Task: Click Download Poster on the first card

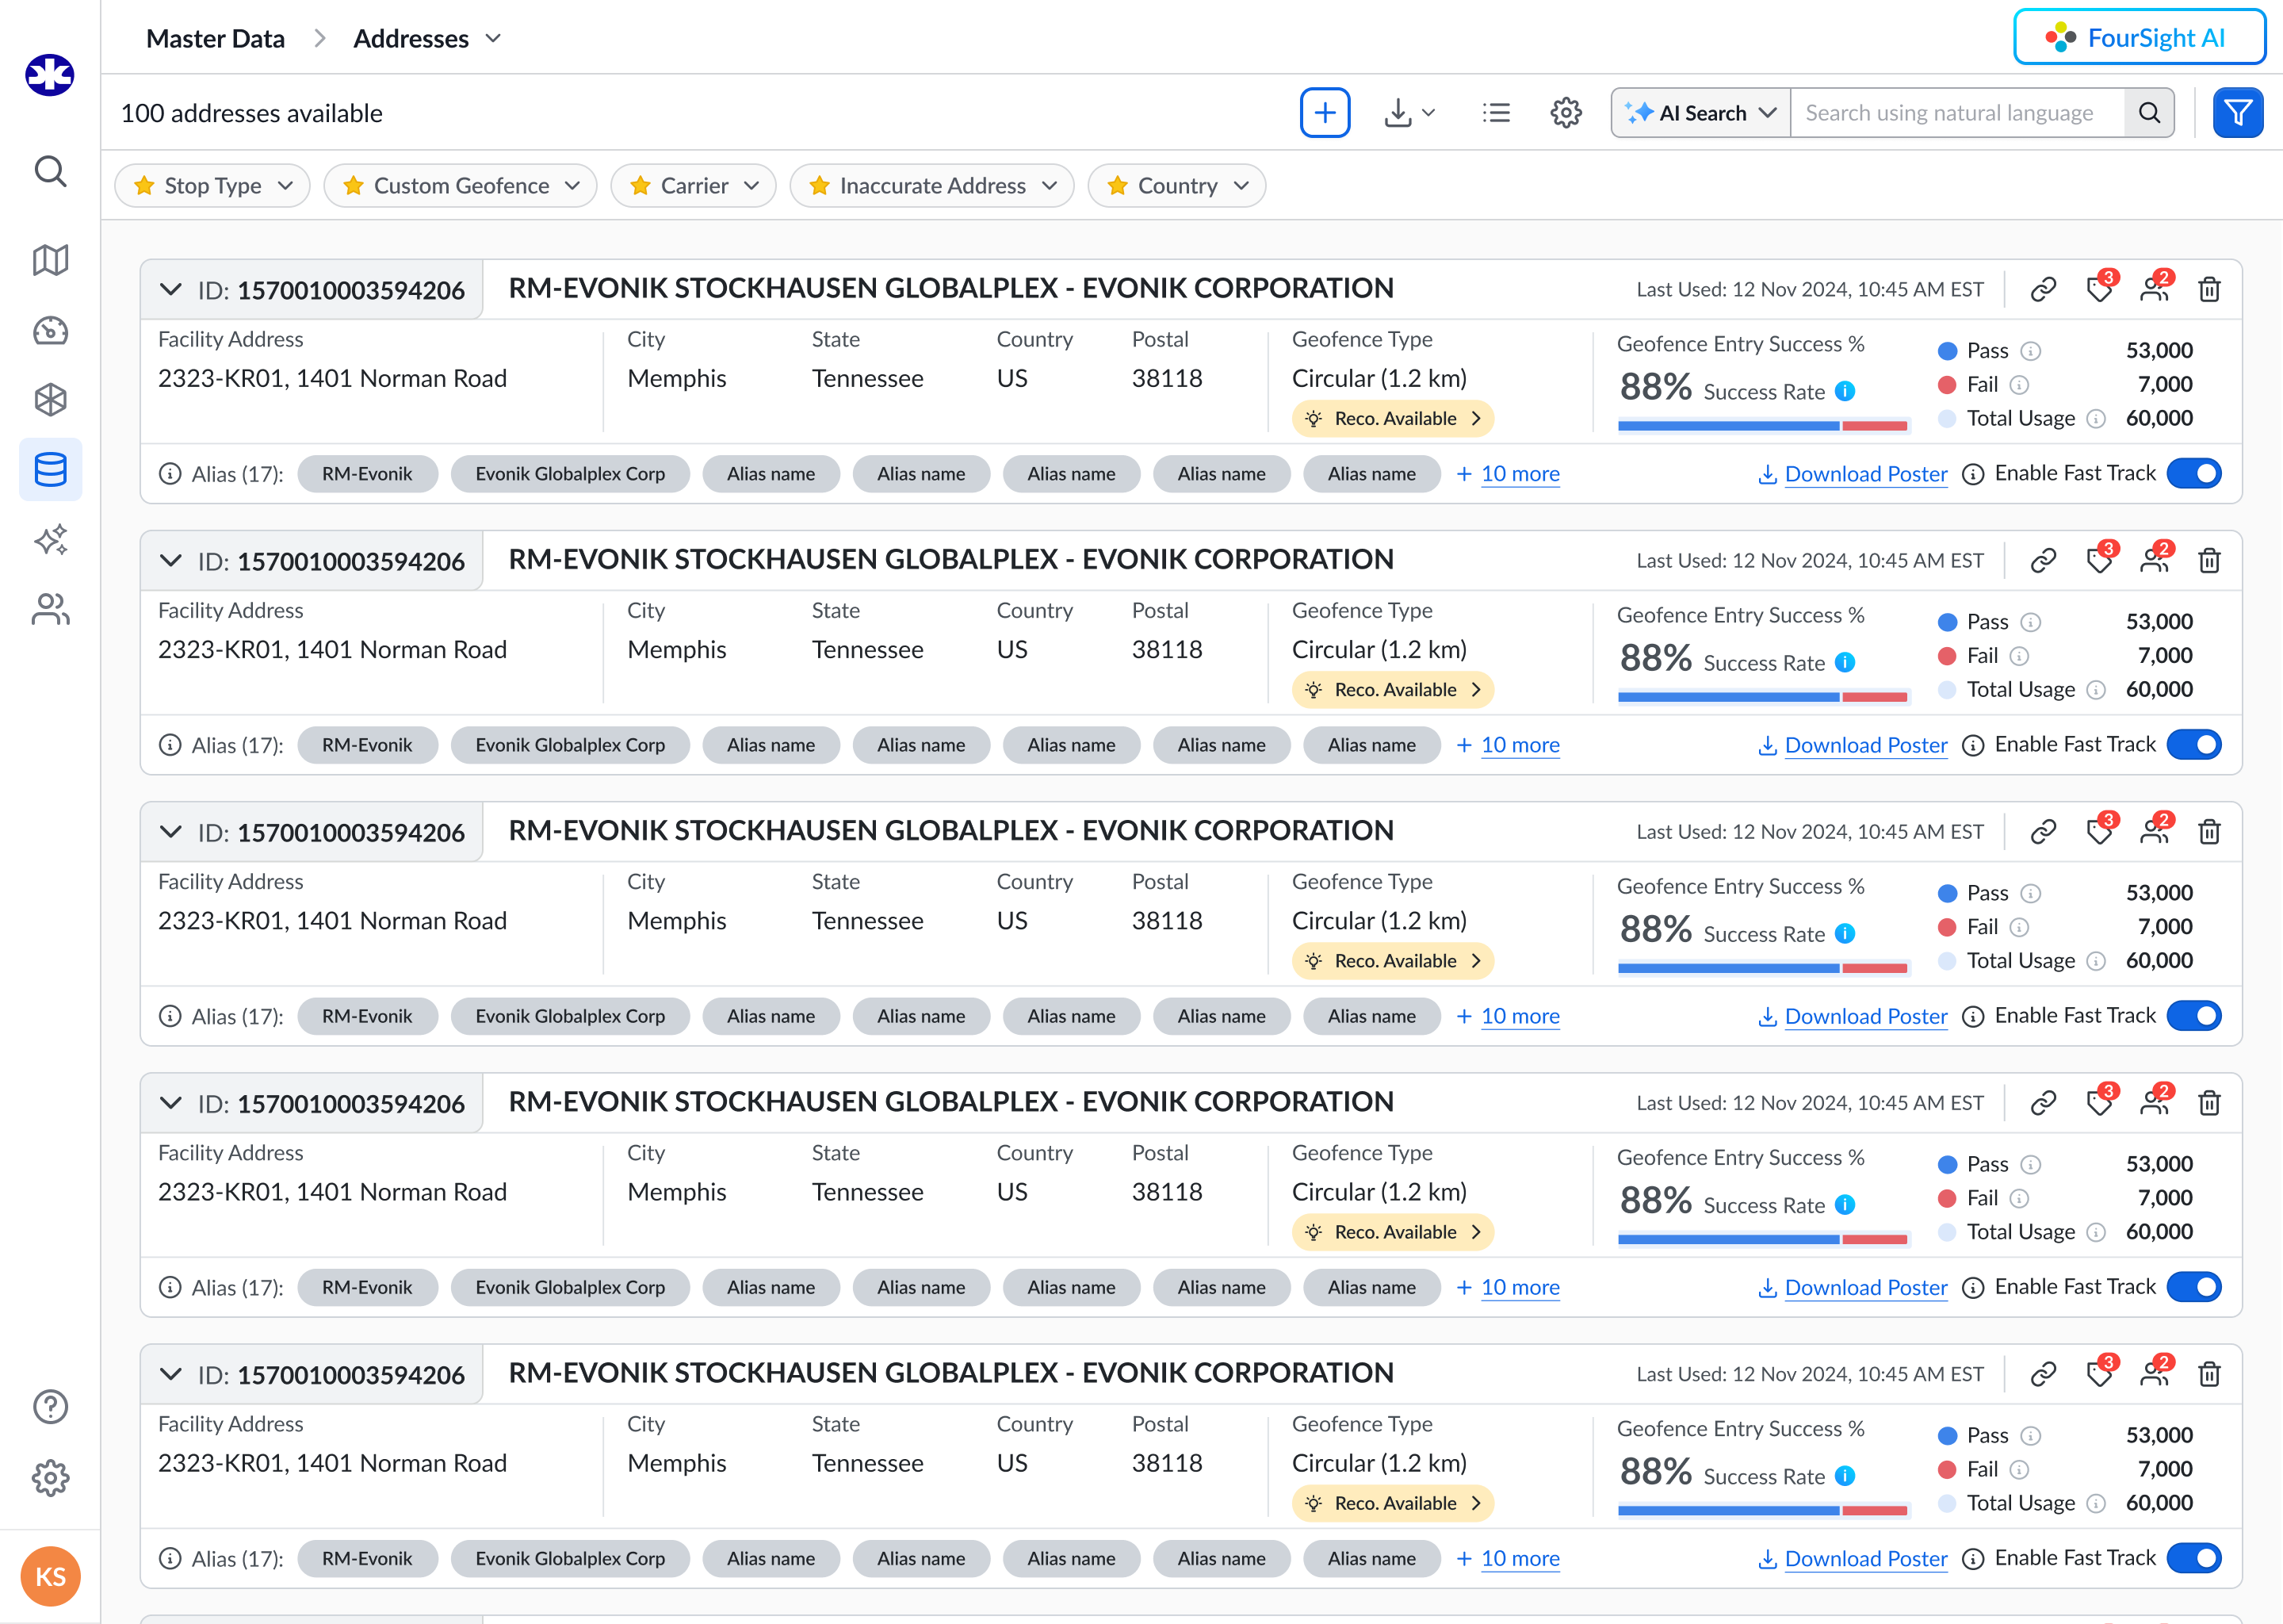Action: click(1853, 474)
